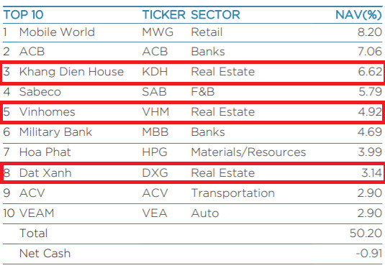385x268 pixels.
Task: Click the VHM ticker symbol
Action: pyautogui.click(x=155, y=112)
